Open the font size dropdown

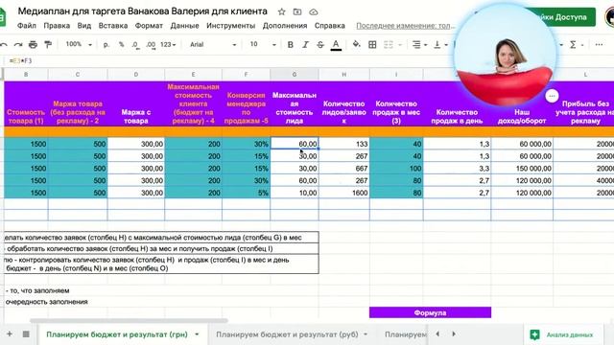(x=263, y=45)
